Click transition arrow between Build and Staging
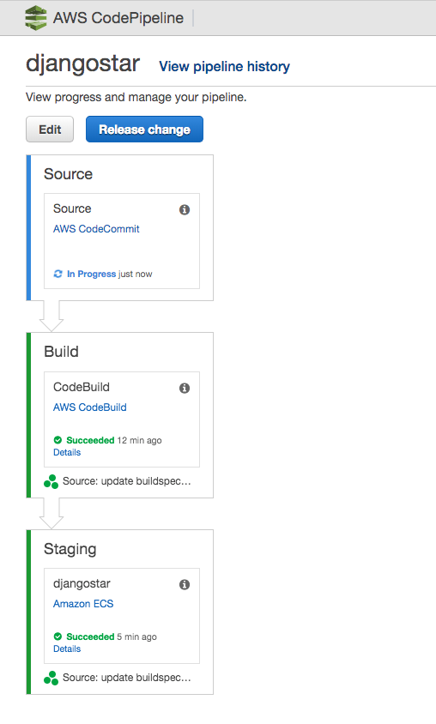Viewport: 436px width, 724px height. point(51,514)
